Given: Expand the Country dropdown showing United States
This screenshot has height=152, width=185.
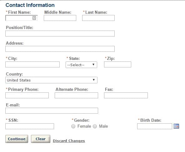Looking at the screenshot, I should pyautogui.click(x=51, y=80).
